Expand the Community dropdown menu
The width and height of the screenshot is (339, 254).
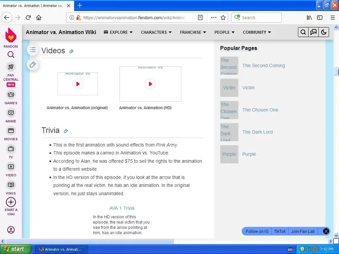(x=257, y=32)
